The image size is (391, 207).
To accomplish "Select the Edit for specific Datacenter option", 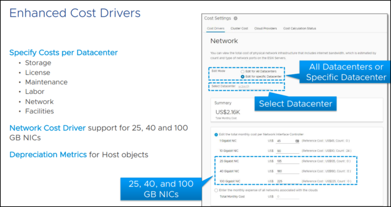I will [x=242, y=76].
